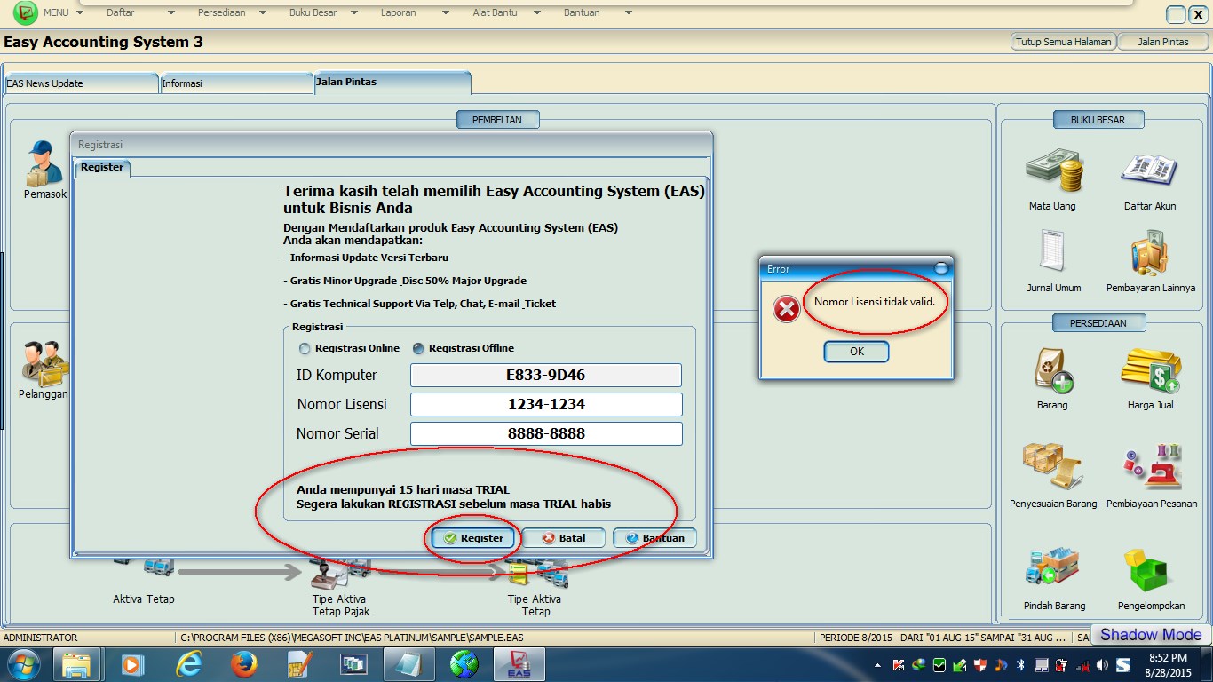The width and height of the screenshot is (1213, 682).
Task: Select the Registrasi Offline radio button
Action: (418, 349)
